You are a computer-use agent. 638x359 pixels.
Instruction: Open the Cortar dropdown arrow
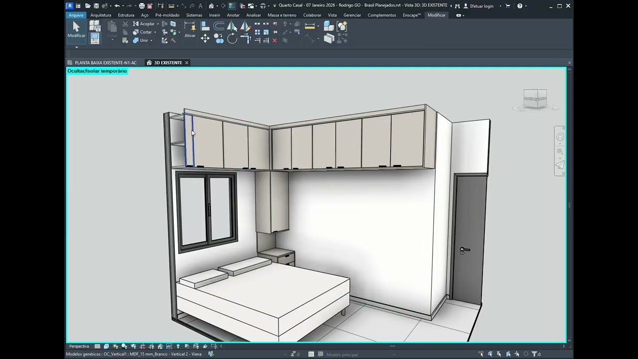[x=155, y=32]
